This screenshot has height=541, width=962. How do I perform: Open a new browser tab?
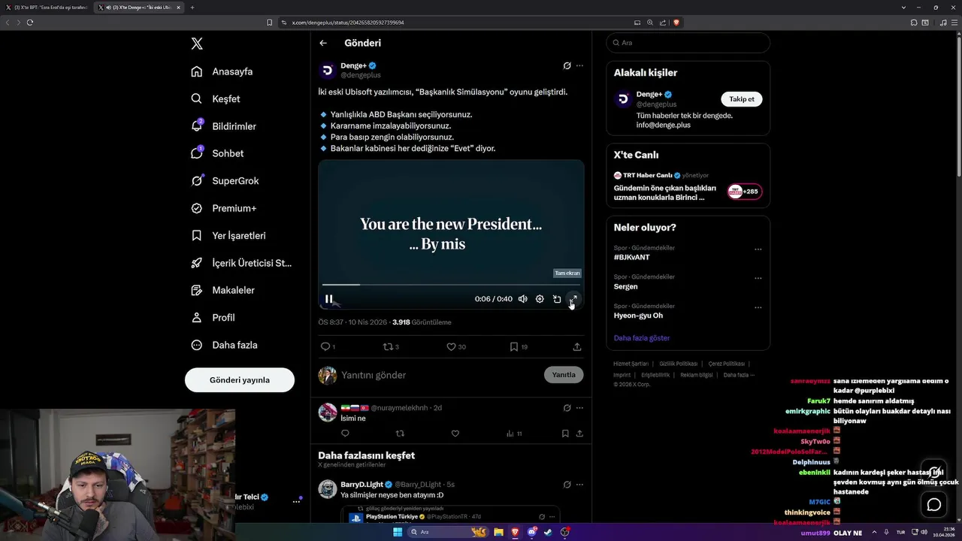coord(192,8)
